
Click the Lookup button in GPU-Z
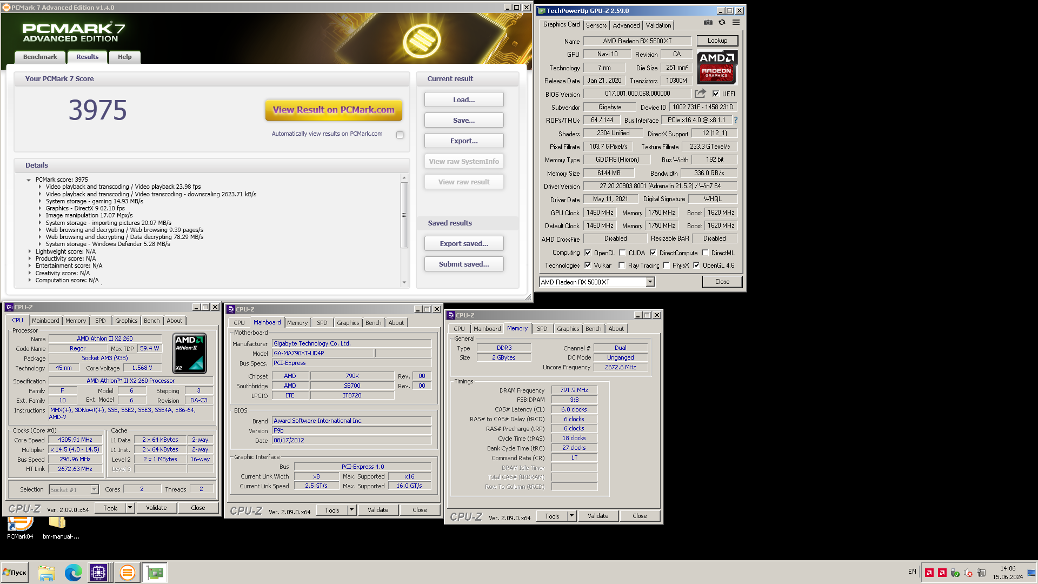tap(717, 41)
